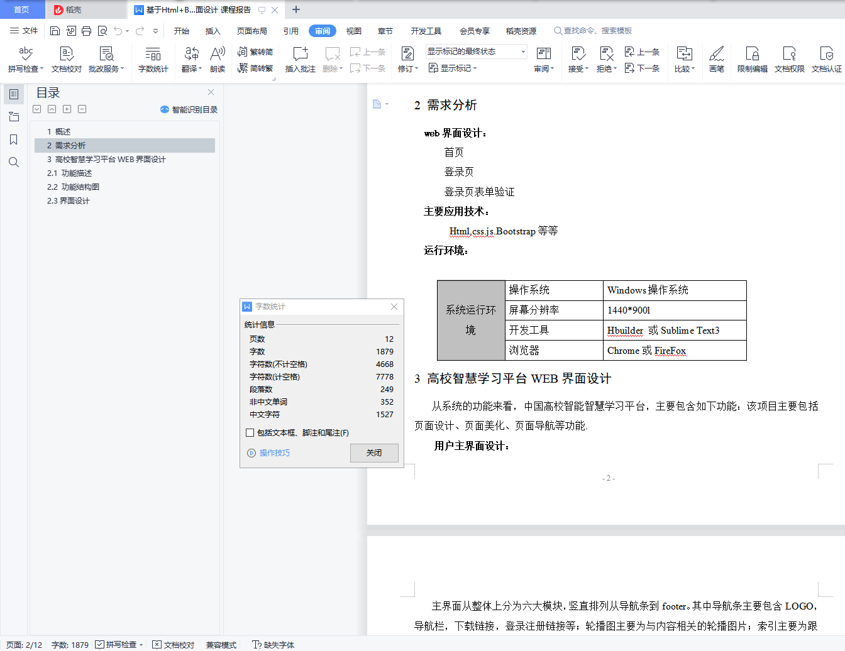Open the 拼写检查 dropdown arrow in ribbon
Screen dimensions: 845x651
click(42, 68)
